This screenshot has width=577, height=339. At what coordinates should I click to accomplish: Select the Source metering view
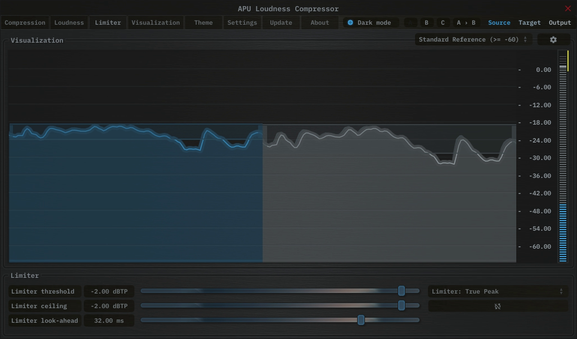click(499, 22)
